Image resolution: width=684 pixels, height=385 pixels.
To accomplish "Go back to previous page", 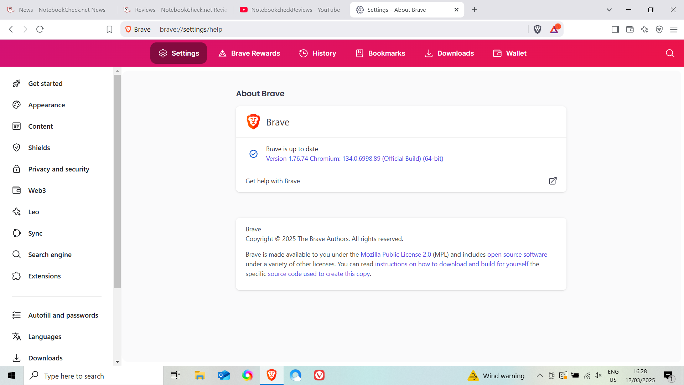I will click(11, 29).
